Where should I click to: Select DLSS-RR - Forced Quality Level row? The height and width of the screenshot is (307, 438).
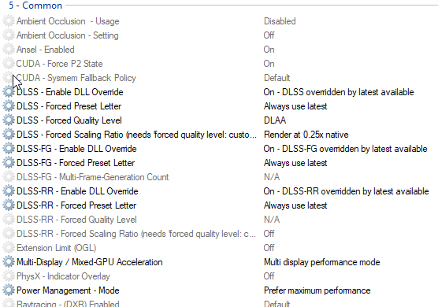[219, 220]
